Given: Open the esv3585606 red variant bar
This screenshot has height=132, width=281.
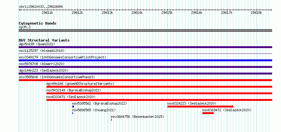Looking at the screenshot, I should point(145,80).
